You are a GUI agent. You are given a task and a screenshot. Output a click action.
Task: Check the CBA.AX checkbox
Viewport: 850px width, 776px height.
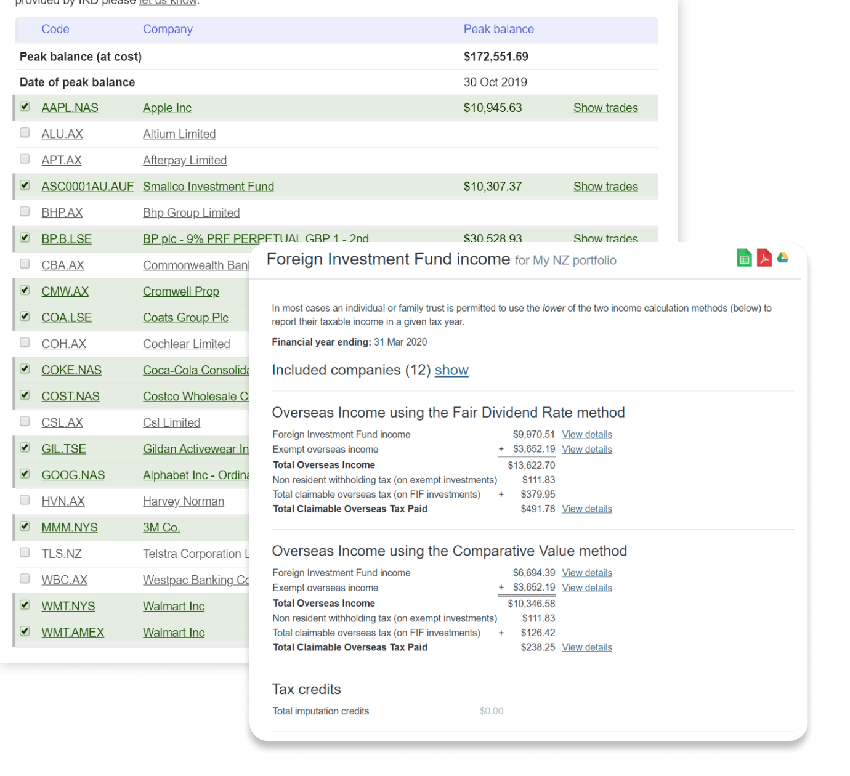pos(25,264)
